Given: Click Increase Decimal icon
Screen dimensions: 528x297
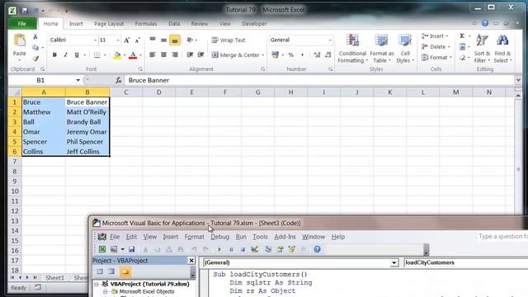Looking at the screenshot, I should coord(317,55).
